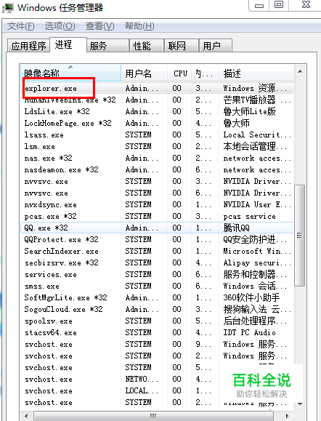
Task: Switch to the 服务 tab
Action: [x=108, y=46]
